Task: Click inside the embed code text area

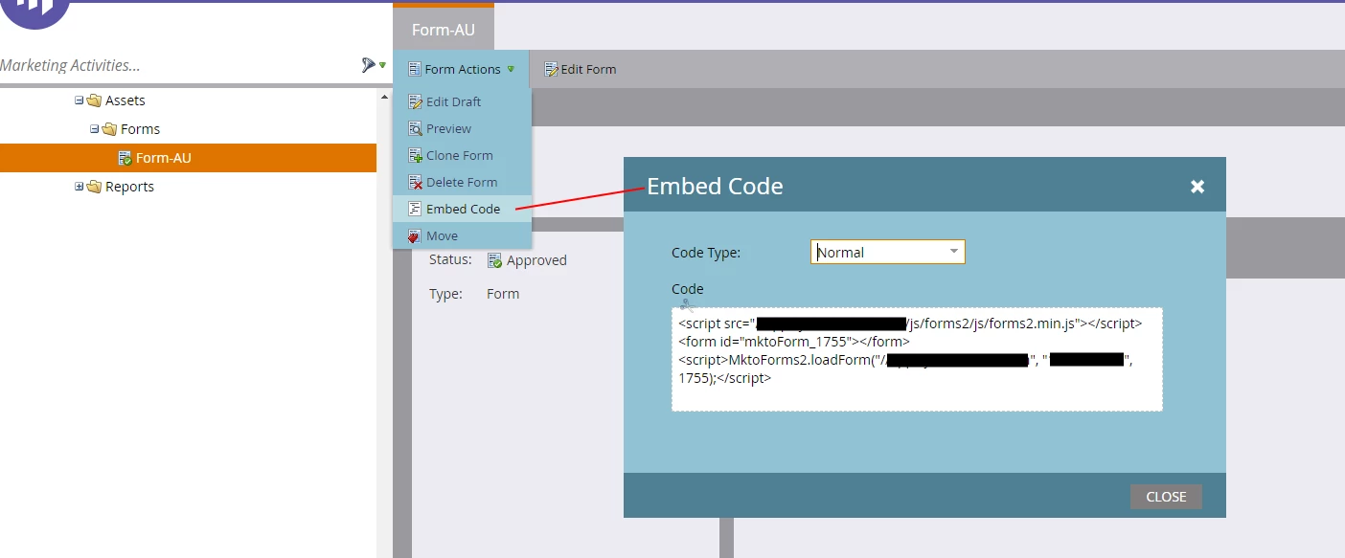Action: tap(917, 359)
